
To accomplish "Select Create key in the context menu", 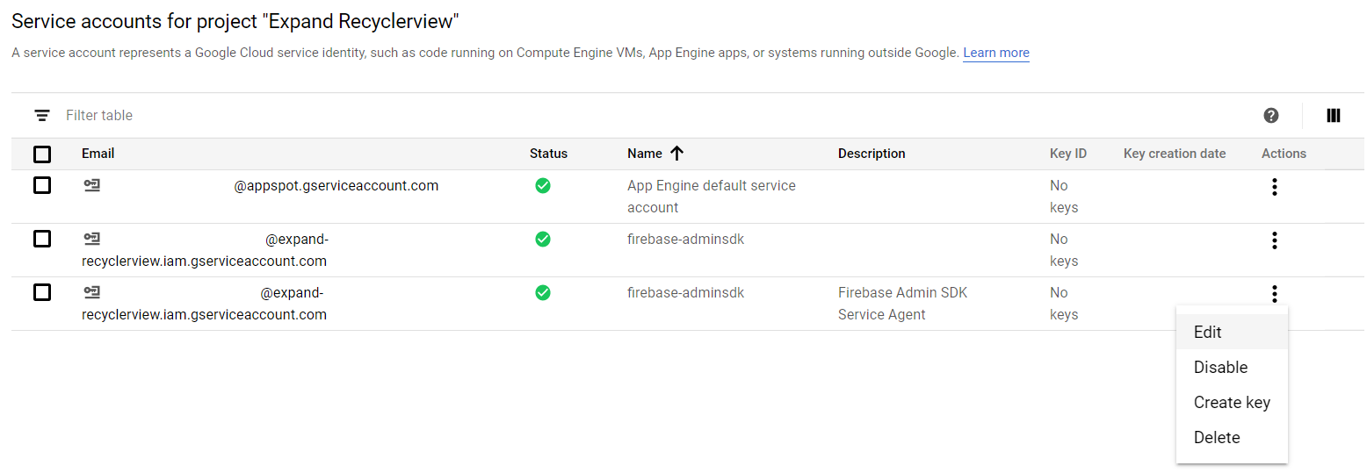I will (1232, 403).
